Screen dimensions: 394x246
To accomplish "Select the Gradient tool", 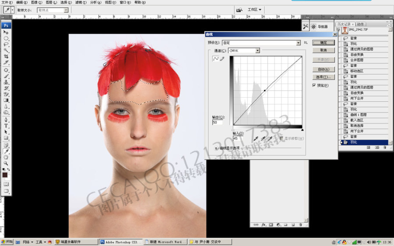I will [x=6, y=100].
